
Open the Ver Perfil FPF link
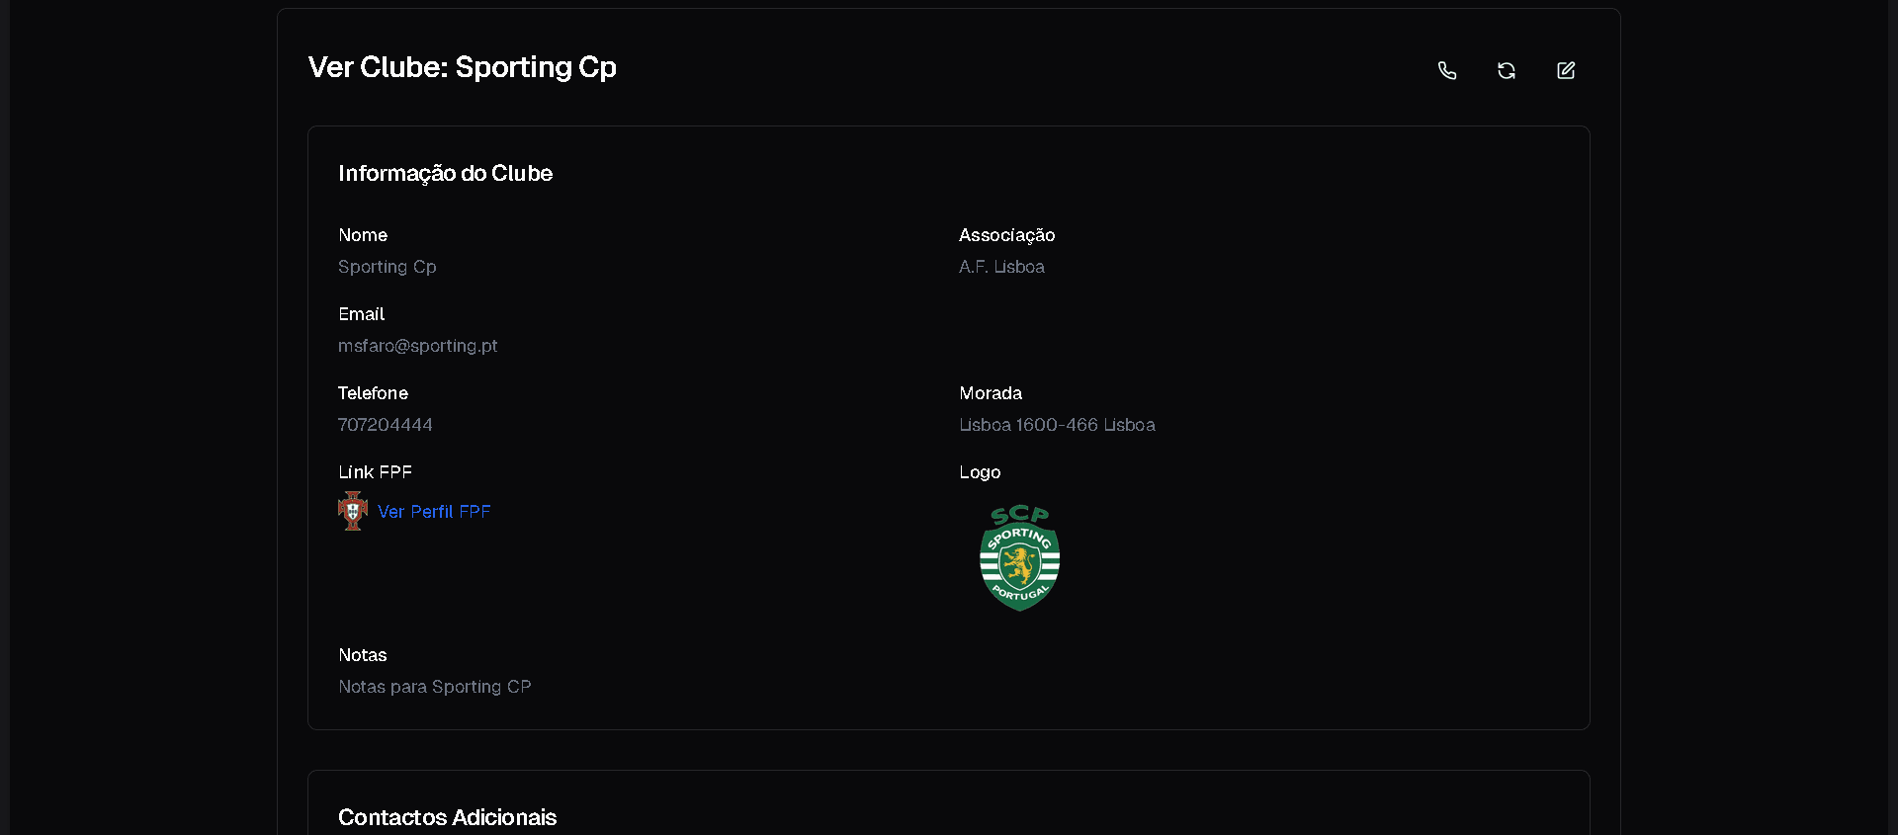tap(434, 512)
